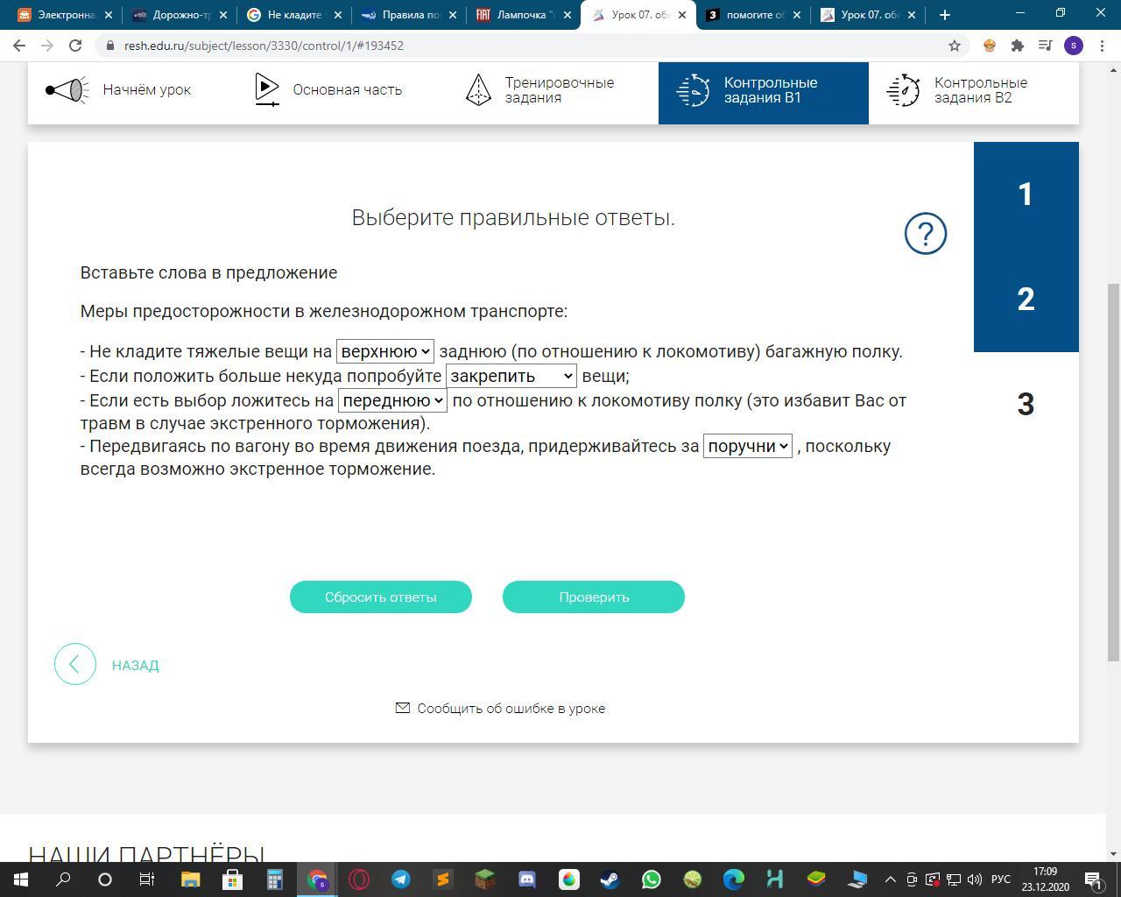Click the НАЗАД link
This screenshot has width=1121, height=897.
[x=136, y=665]
